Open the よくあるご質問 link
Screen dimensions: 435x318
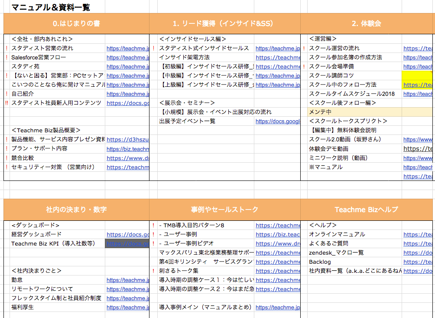[x=418, y=243]
